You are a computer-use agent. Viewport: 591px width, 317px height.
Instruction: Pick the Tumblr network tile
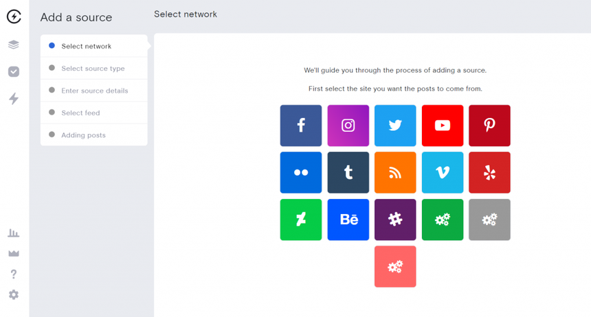pos(348,172)
